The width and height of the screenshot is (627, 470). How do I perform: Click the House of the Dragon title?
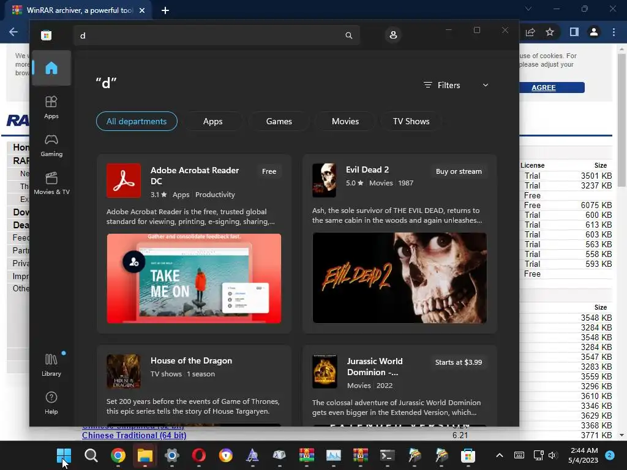[x=191, y=360]
